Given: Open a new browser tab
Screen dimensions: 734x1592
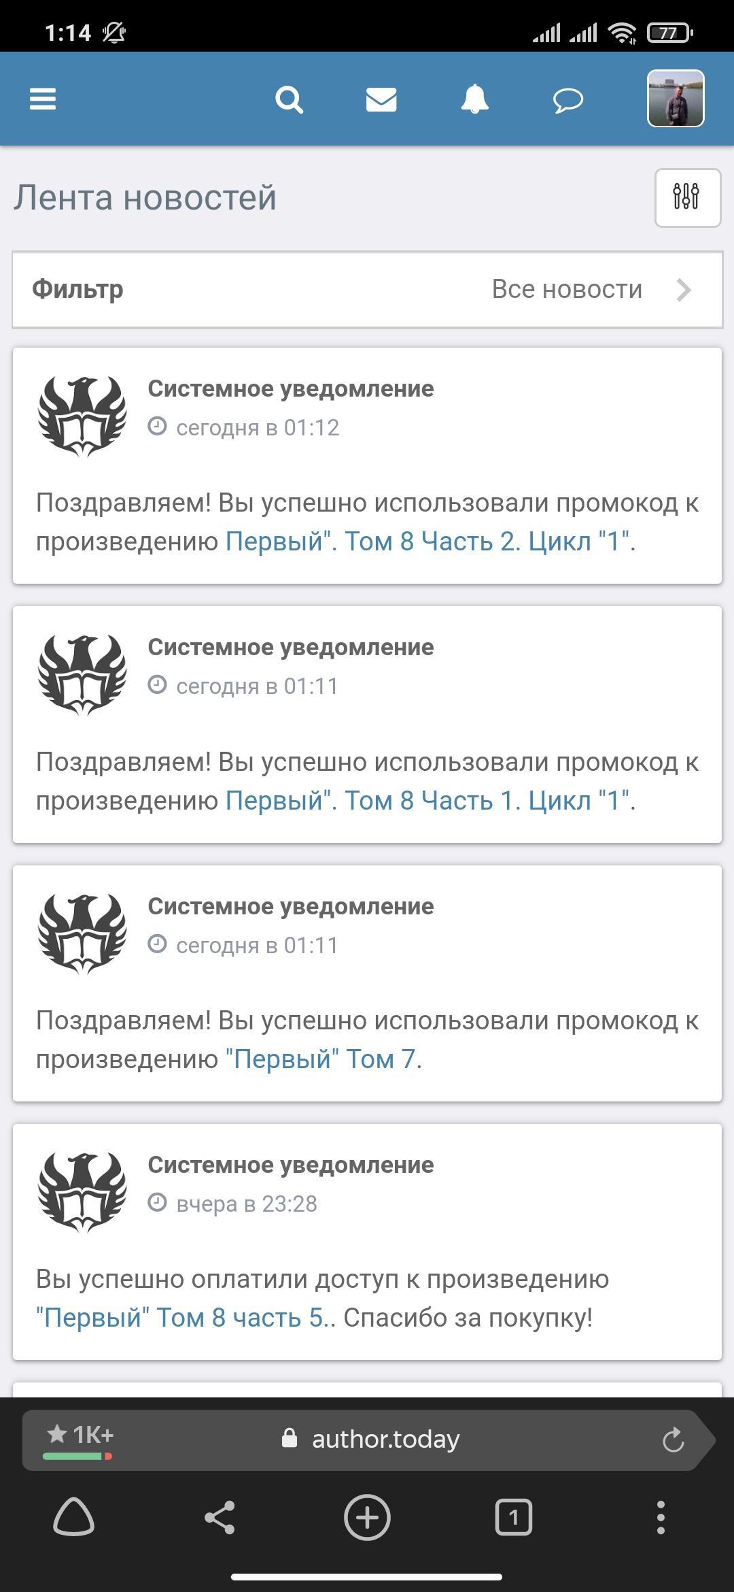Looking at the screenshot, I should point(367,1516).
